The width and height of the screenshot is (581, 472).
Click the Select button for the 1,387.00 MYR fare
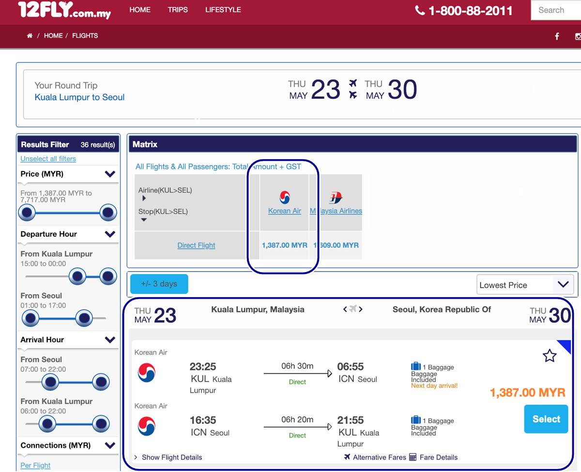pyautogui.click(x=547, y=419)
